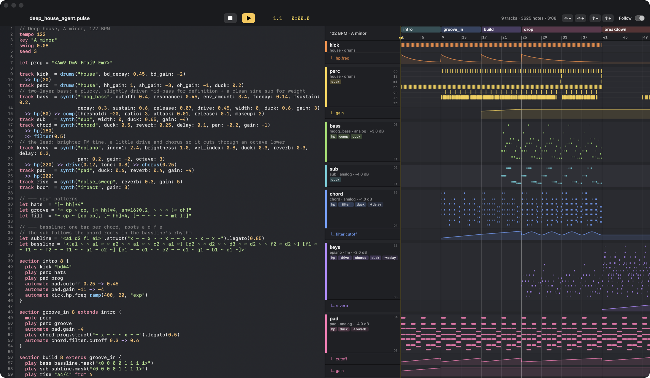Viewport: 650px width, 378px height.
Task: Select the drop section marker
Action: (562, 29)
